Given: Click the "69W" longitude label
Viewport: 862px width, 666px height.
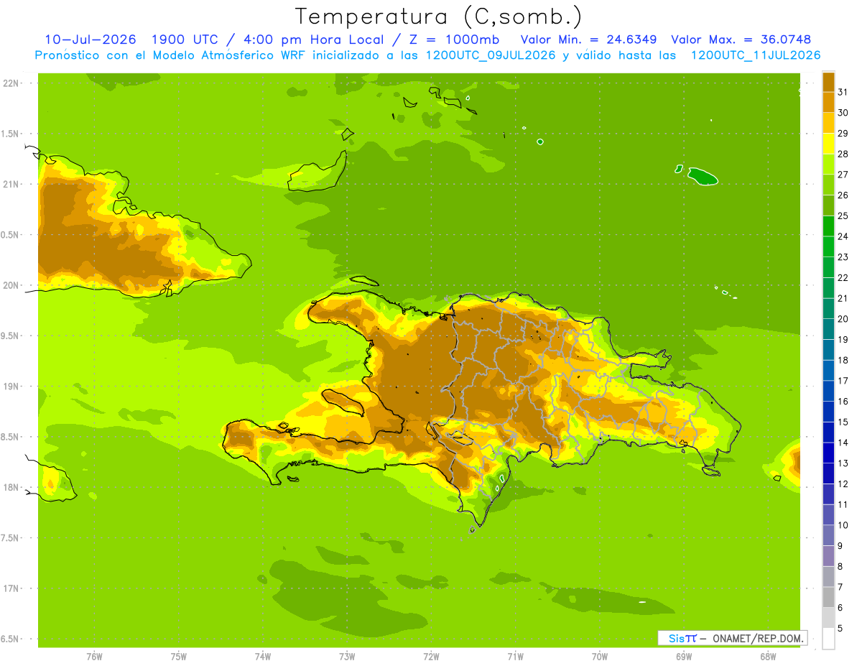Looking at the screenshot, I should [684, 657].
